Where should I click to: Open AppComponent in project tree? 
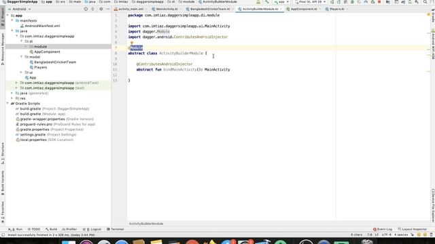pos(47,52)
